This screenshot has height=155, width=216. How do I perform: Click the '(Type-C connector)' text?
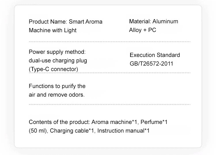tap(53, 69)
